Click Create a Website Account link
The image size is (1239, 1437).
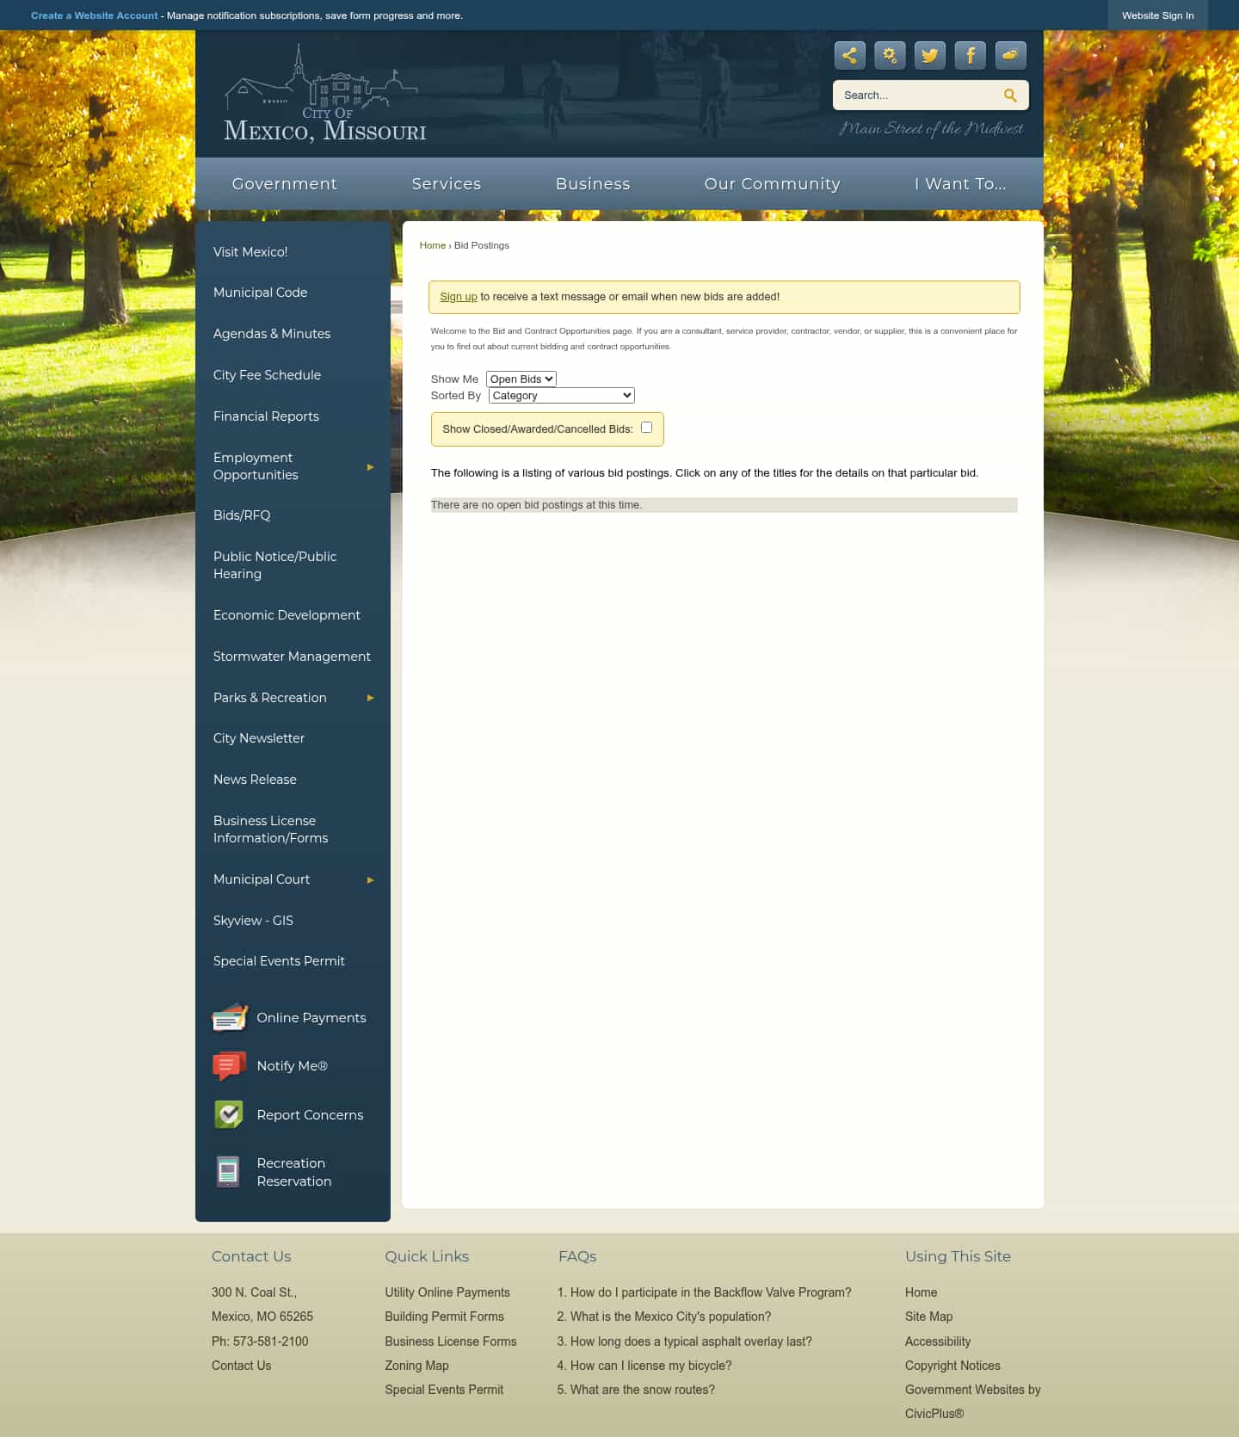[95, 15]
